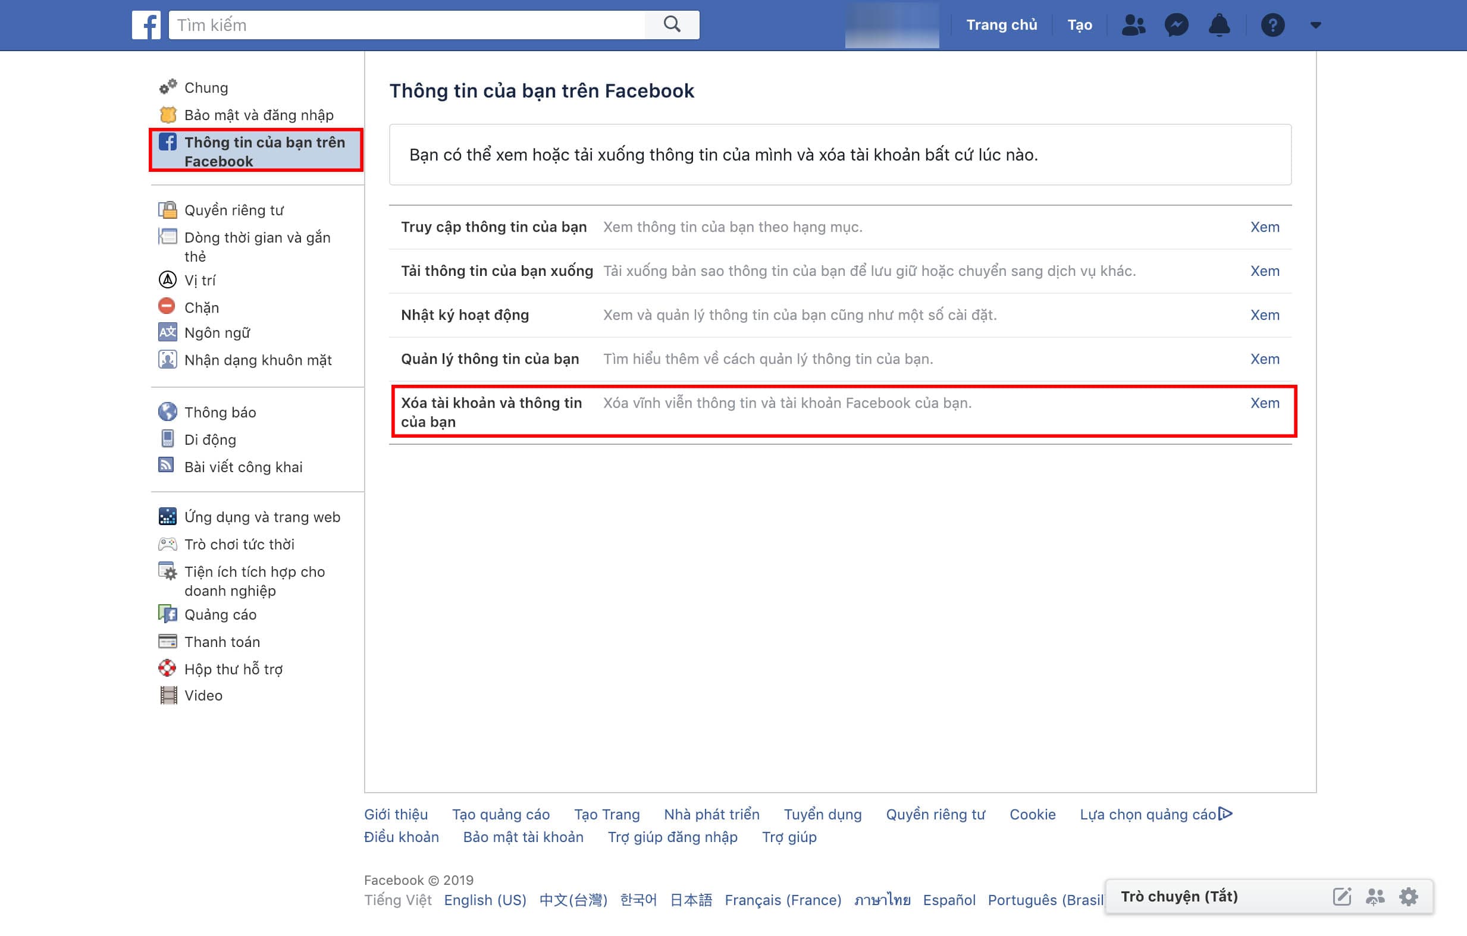1467x936 pixels.
Task: Open chat settings gear icon
Action: coord(1409,896)
